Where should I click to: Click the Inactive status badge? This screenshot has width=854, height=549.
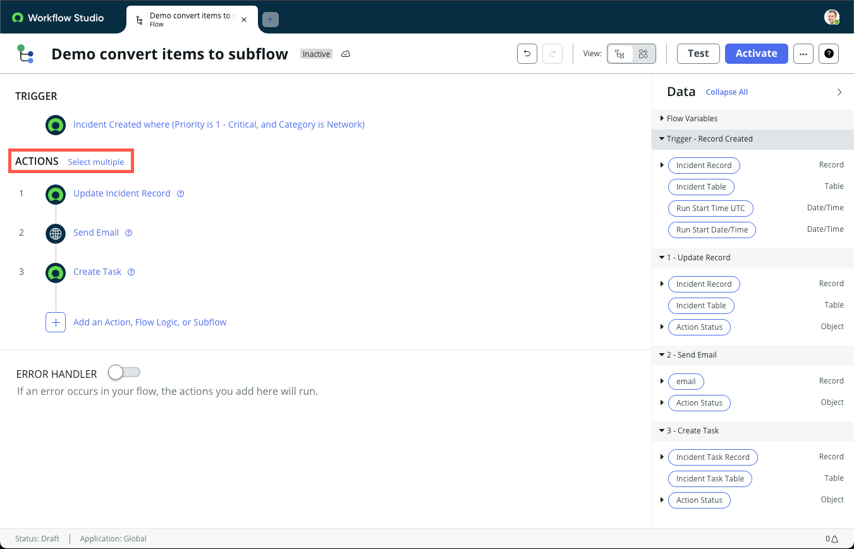(x=316, y=54)
